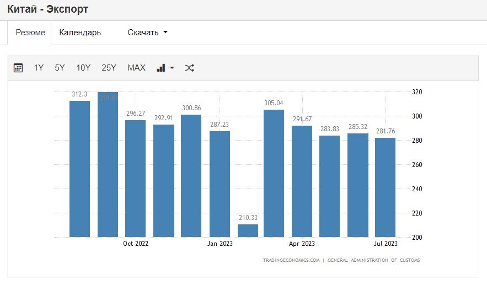Click the 305.04 bar in chart
Screen dimensions: 487x285
click(x=274, y=173)
